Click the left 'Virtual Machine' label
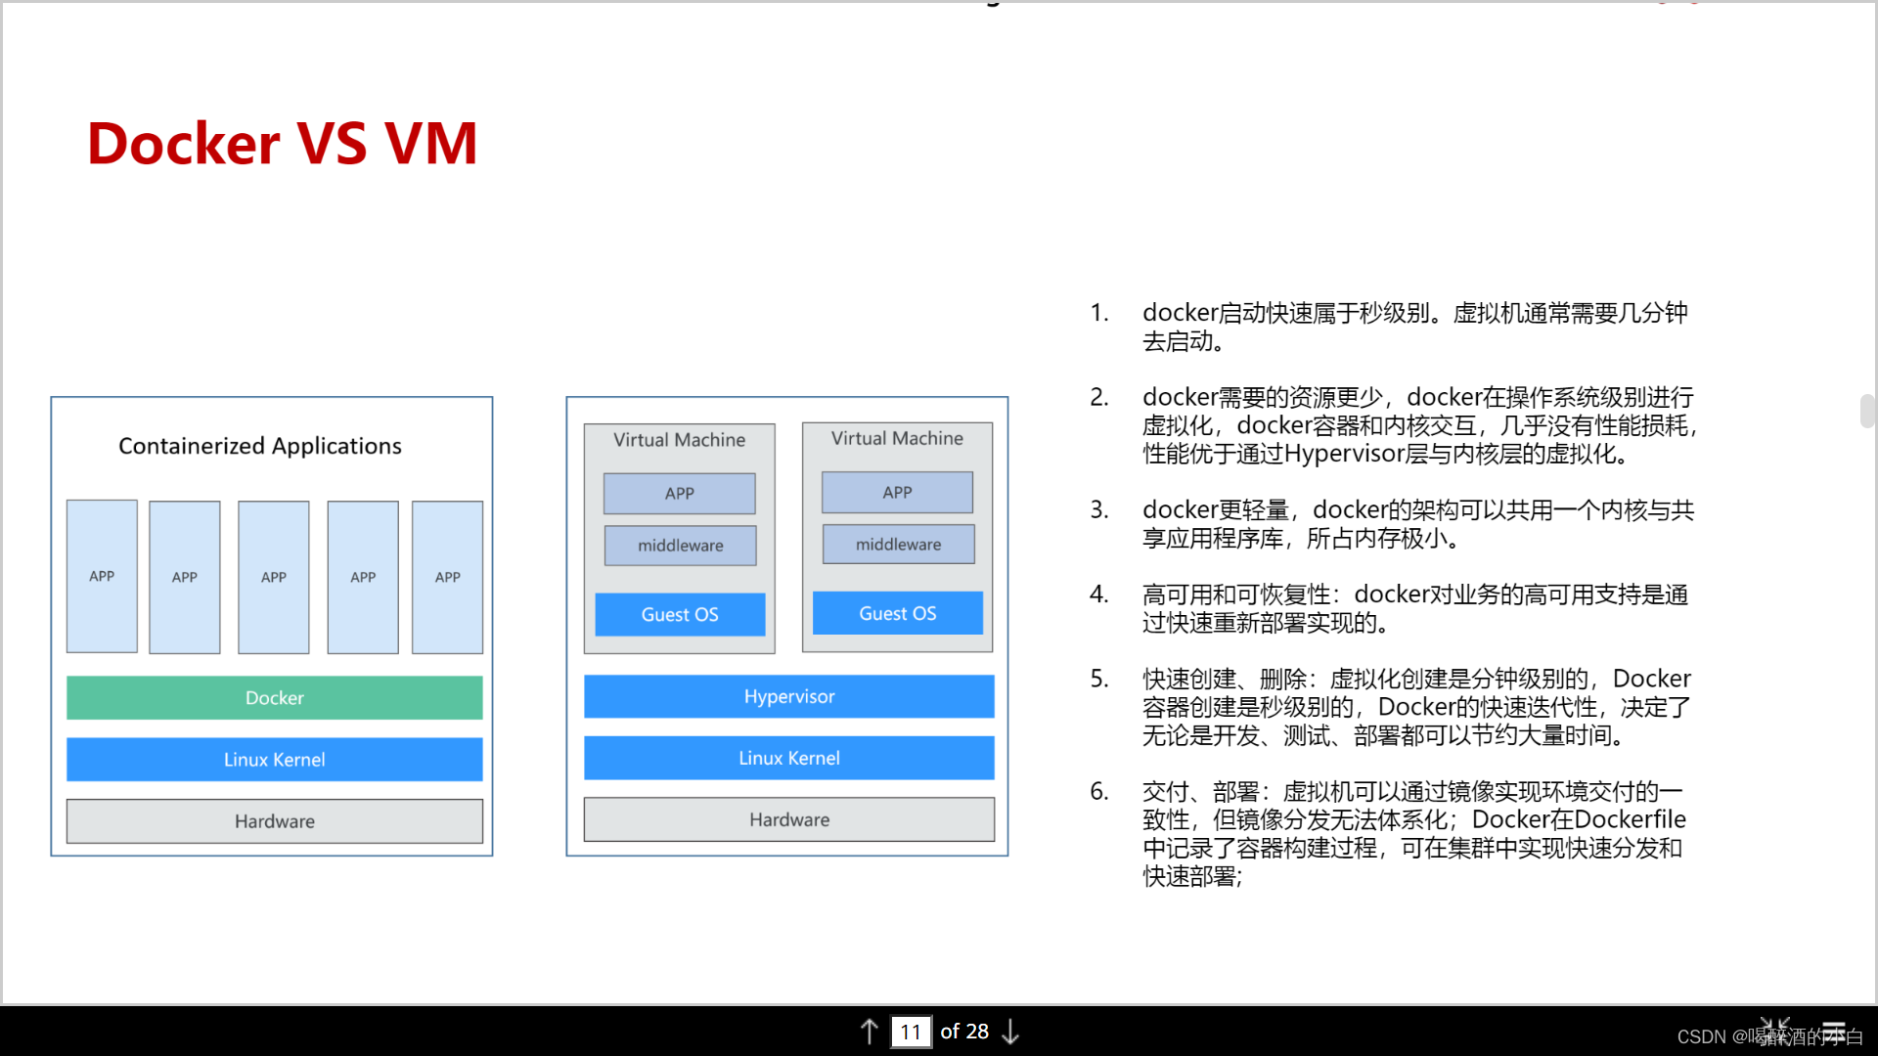Screen dimensions: 1878x1056 pos(680,440)
